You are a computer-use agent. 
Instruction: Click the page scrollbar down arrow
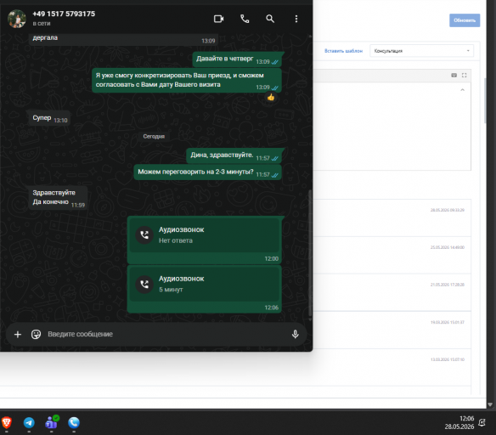(x=490, y=404)
